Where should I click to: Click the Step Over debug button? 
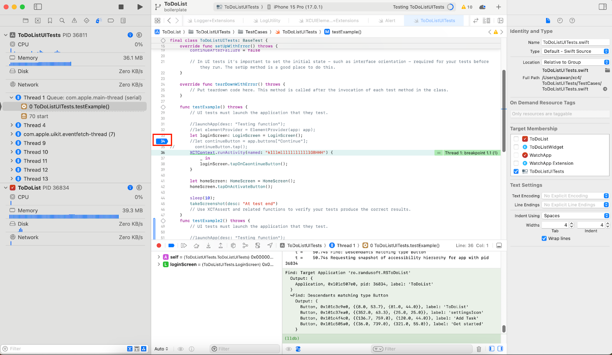click(196, 246)
